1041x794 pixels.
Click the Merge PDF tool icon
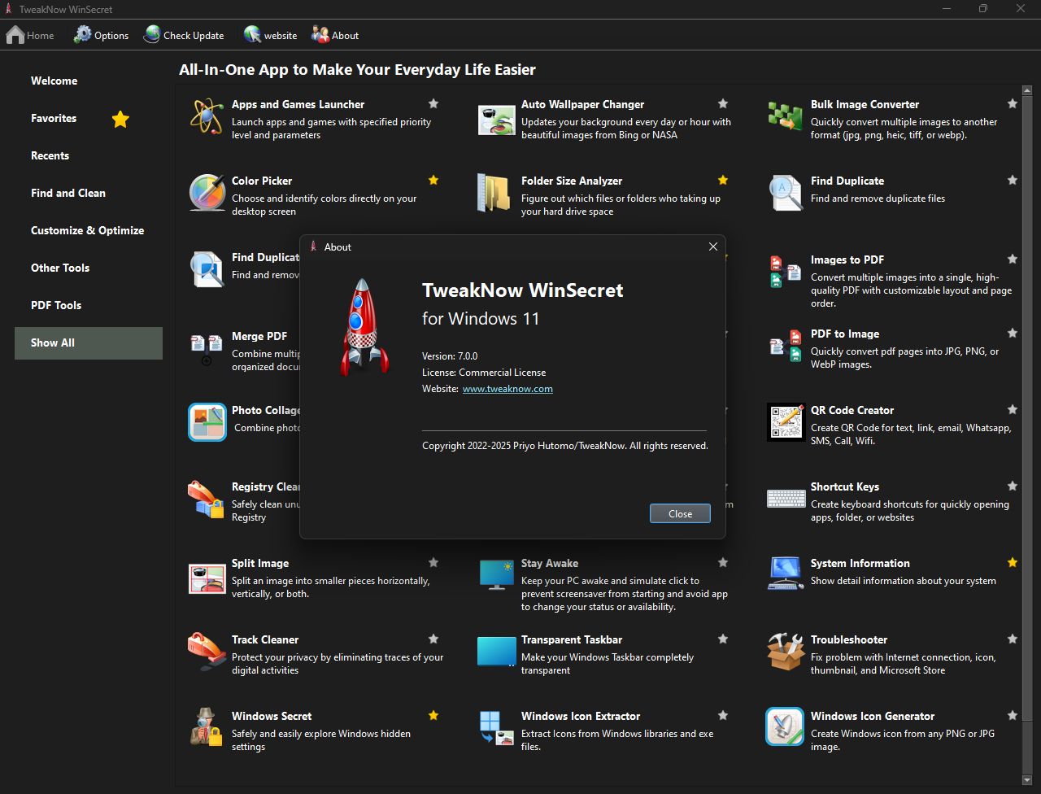207,350
